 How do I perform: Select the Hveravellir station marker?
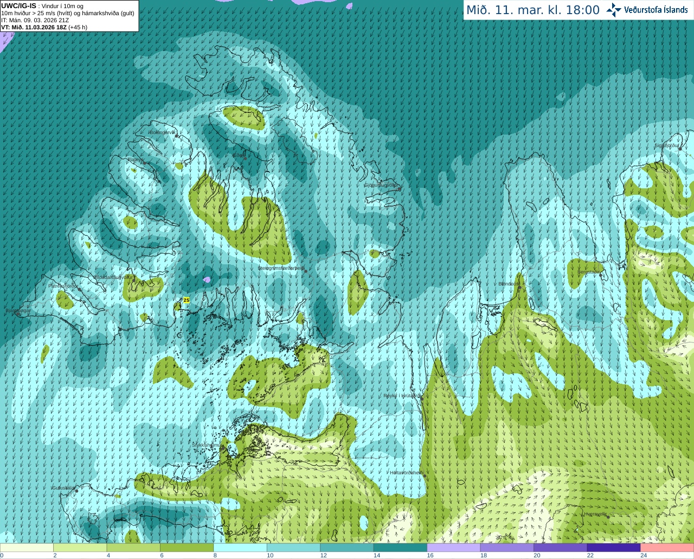point(608,517)
